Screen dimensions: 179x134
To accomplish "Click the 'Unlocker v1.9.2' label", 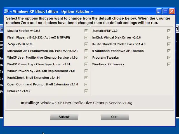I will (19, 91).
